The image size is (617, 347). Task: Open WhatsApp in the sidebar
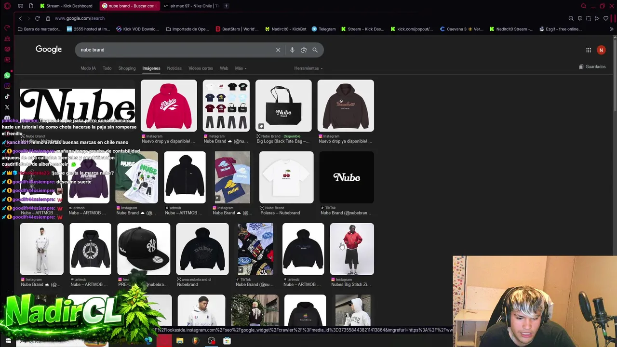pyautogui.click(x=7, y=76)
